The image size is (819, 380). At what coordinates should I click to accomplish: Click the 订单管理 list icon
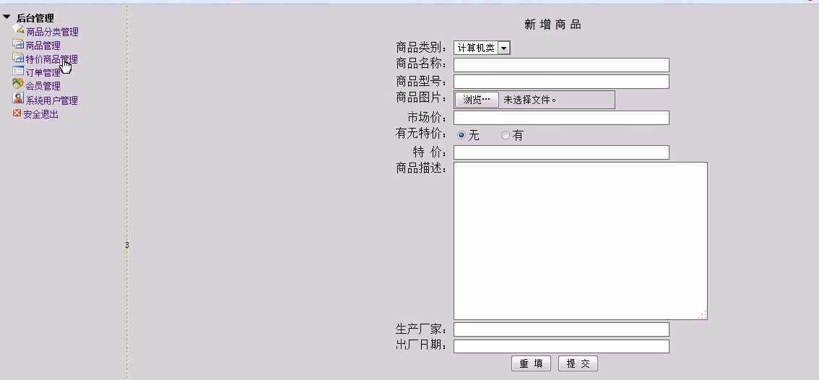(18, 71)
